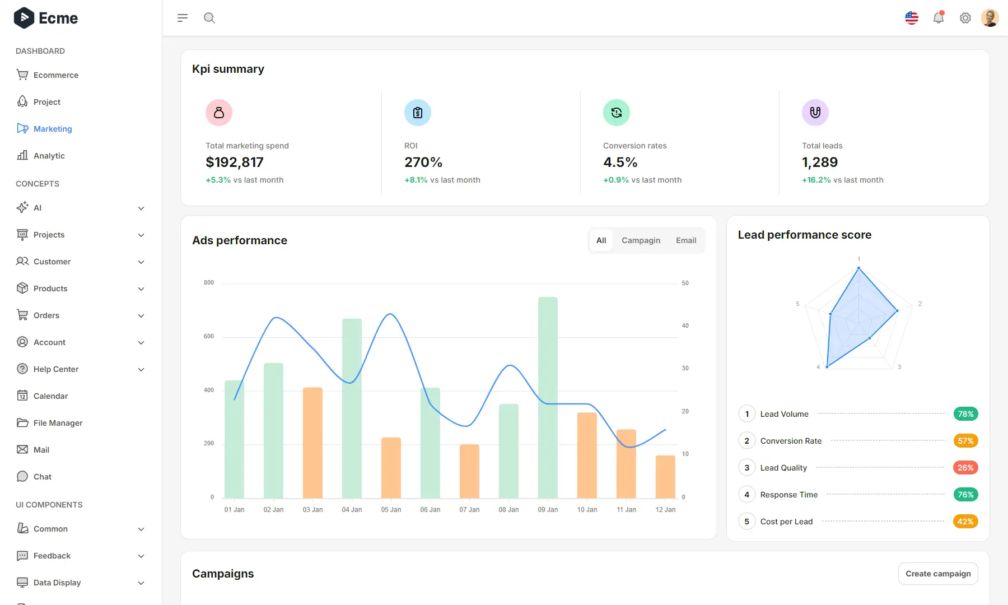Click the Lead Volume 78% badge
The width and height of the screenshot is (1008, 605).
tap(965, 413)
